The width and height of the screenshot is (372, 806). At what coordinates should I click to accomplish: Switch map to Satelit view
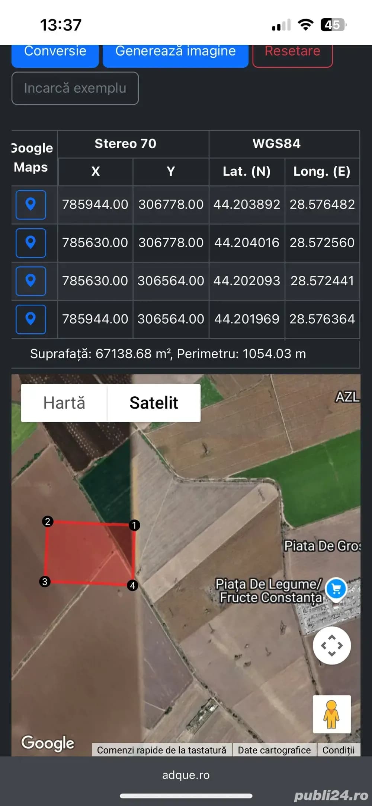tap(154, 403)
